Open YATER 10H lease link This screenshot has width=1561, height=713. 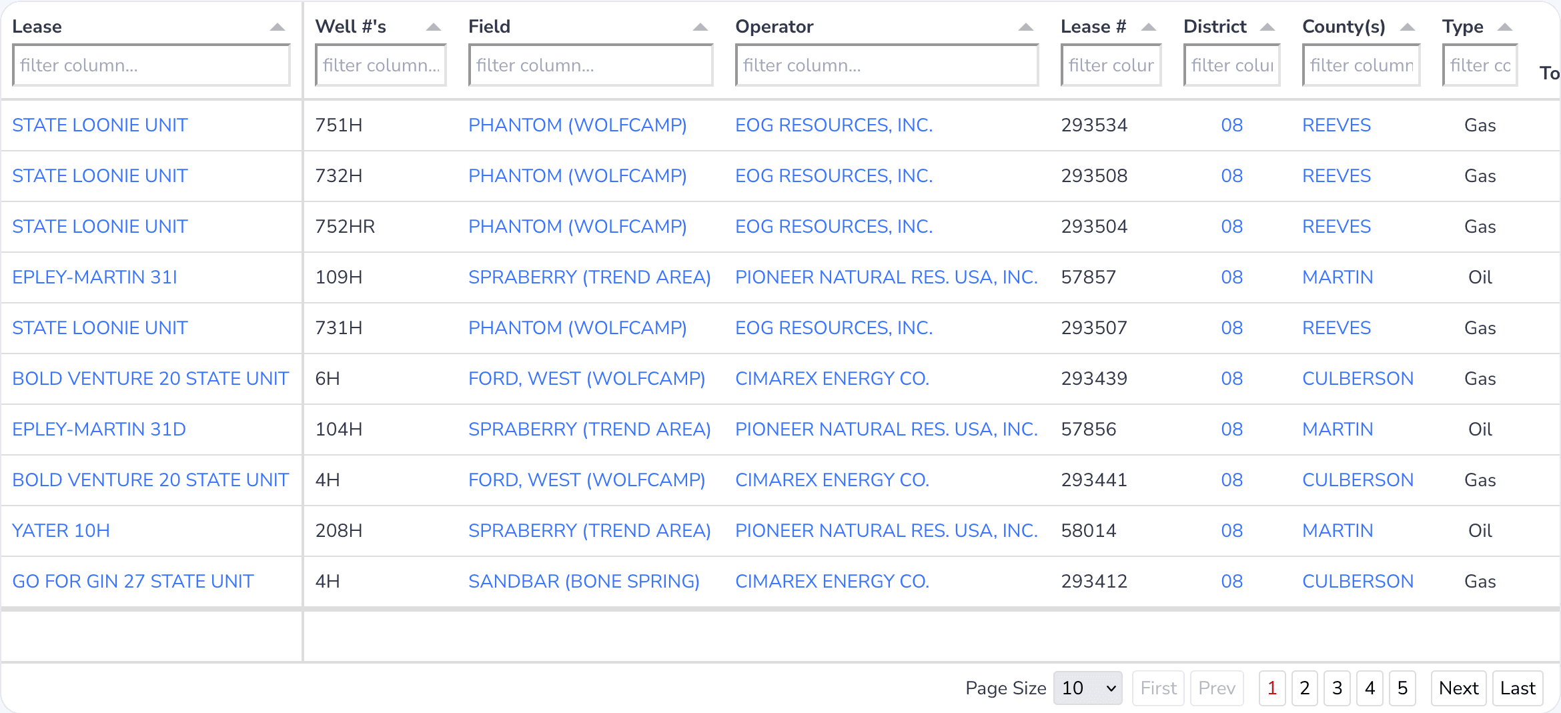pyautogui.click(x=61, y=530)
